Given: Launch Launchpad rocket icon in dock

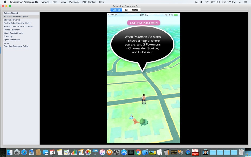Looking at the screenshot, I should (x=17, y=152).
